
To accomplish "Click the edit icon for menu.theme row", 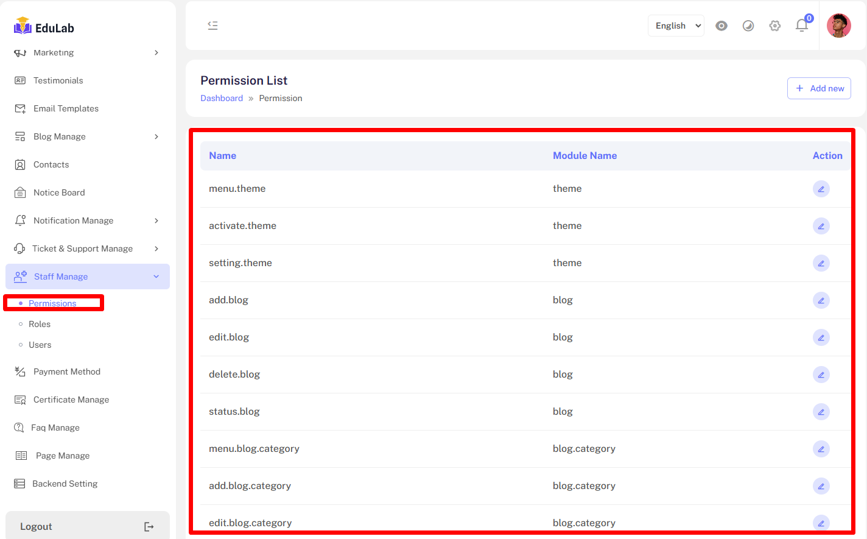I will pos(821,189).
